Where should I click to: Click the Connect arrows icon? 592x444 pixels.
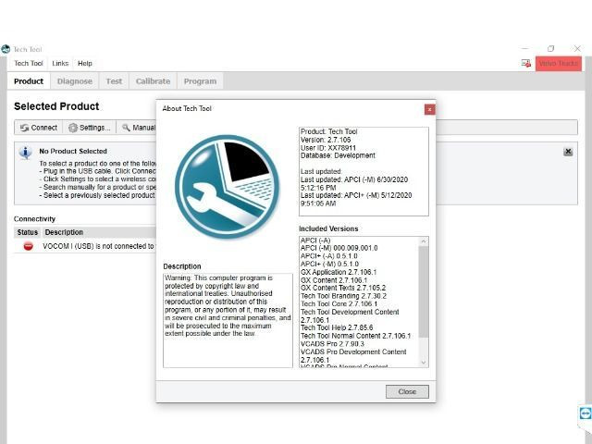(x=25, y=128)
